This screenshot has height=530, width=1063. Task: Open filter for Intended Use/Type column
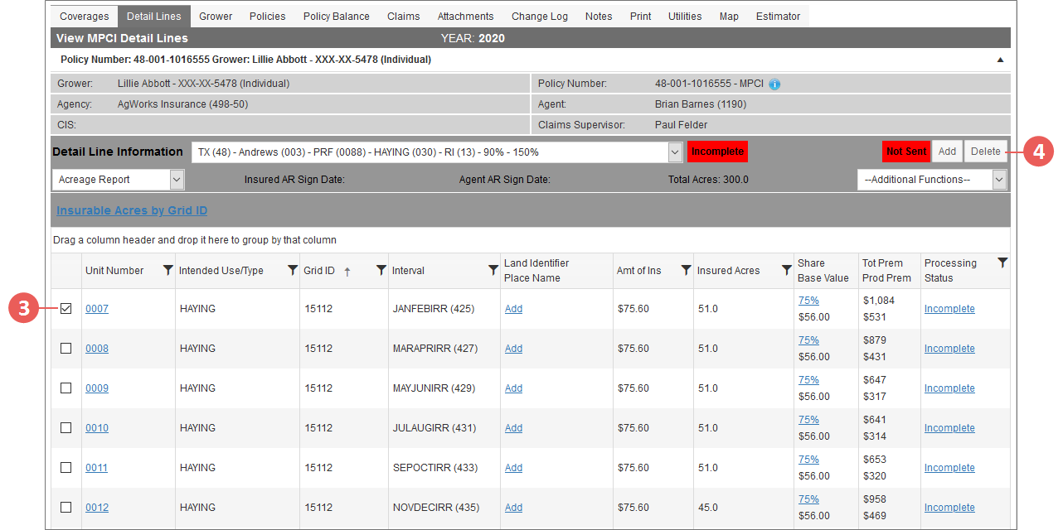(x=292, y=270)
